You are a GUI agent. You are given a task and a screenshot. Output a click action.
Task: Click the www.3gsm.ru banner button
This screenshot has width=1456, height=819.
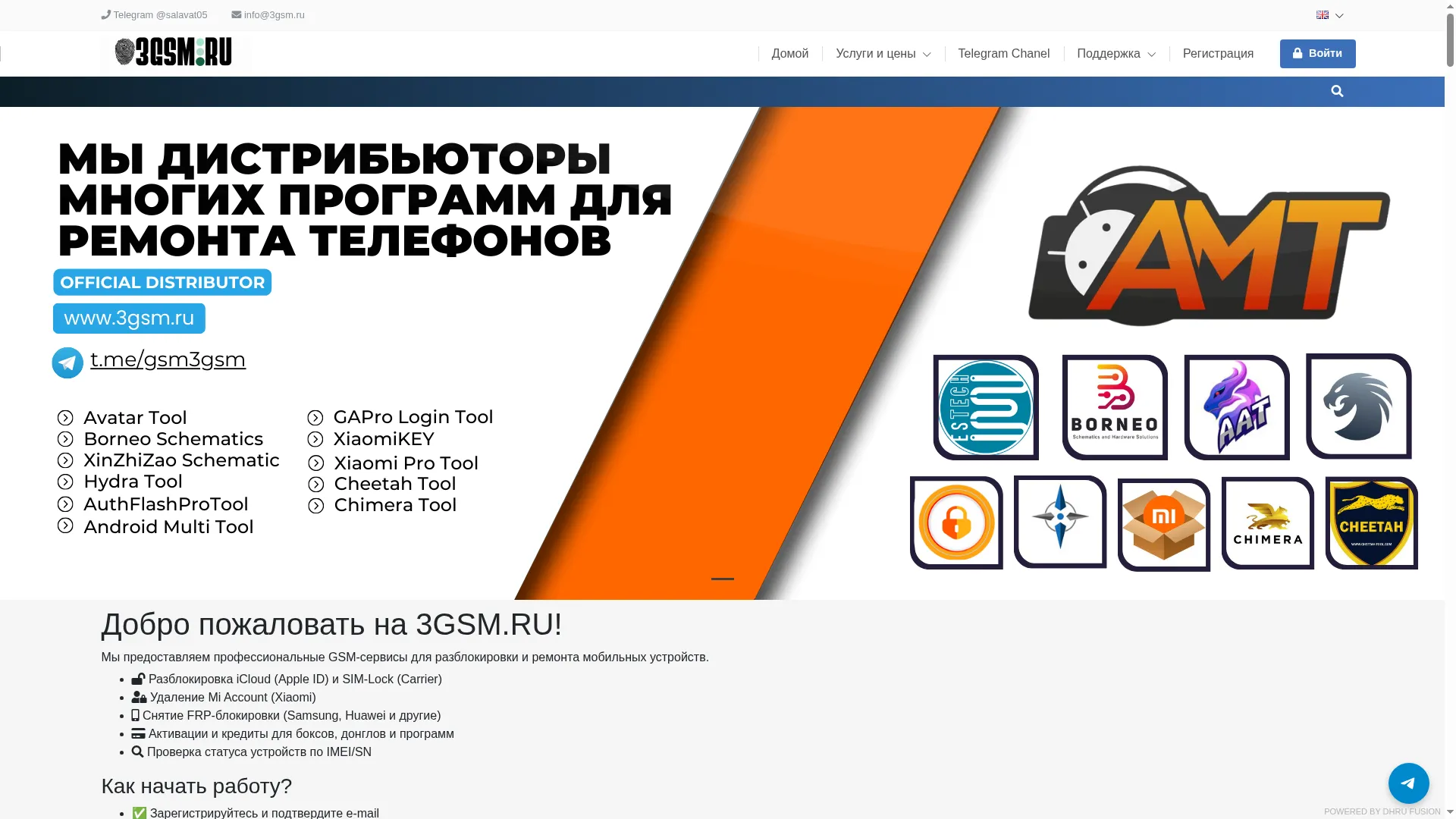tap(129, 318)
